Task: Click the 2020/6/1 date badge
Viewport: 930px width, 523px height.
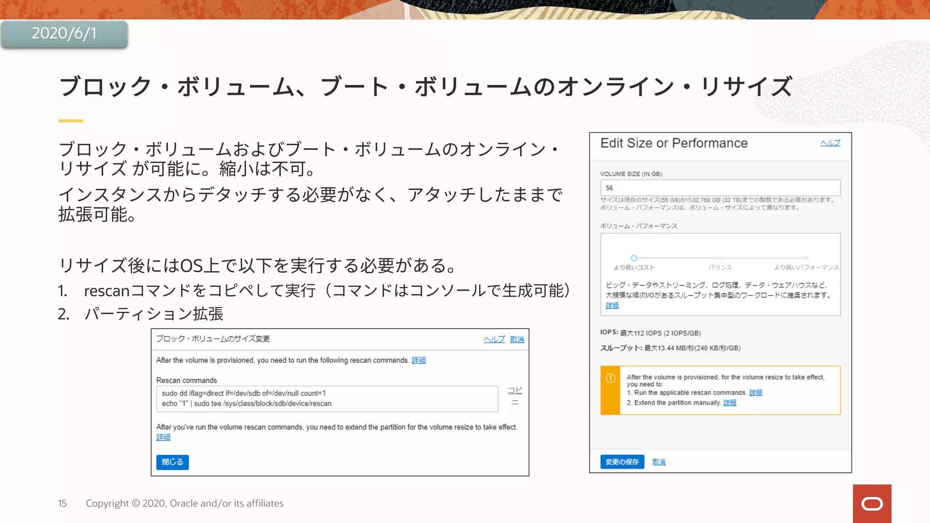Action: point(64,34)
